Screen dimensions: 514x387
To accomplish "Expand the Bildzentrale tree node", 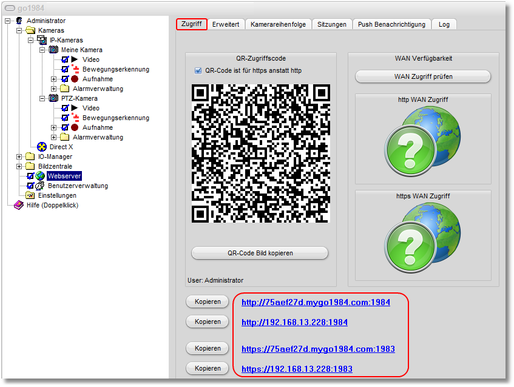I will [x=19, y=166].
